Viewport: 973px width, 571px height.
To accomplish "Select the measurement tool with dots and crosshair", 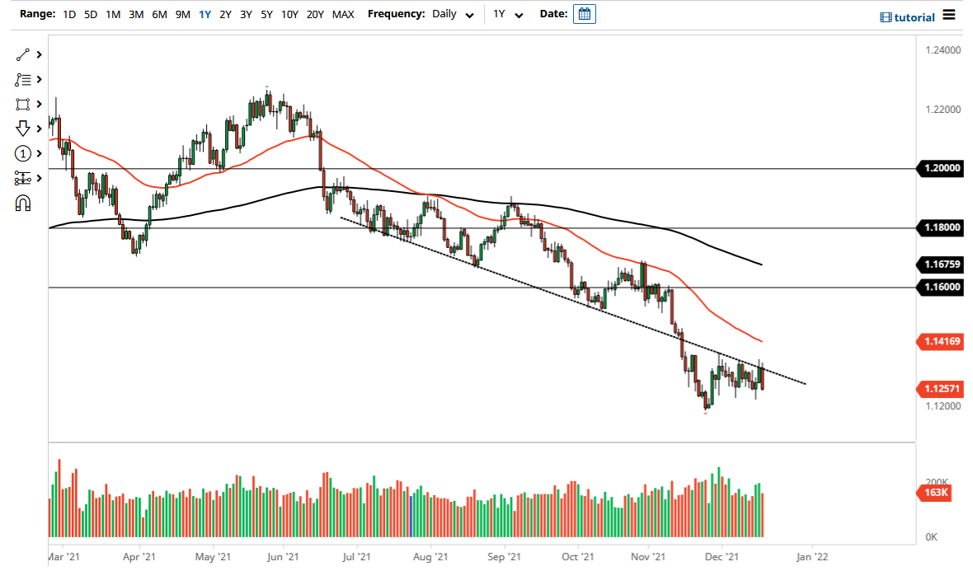I will pyautogui.click(x=23, y=178).
